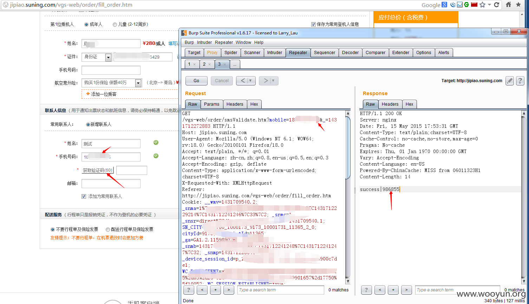The width and height of the screenshot is (529, 304).
Task: Open the Window menu
Action: [243, 42]
